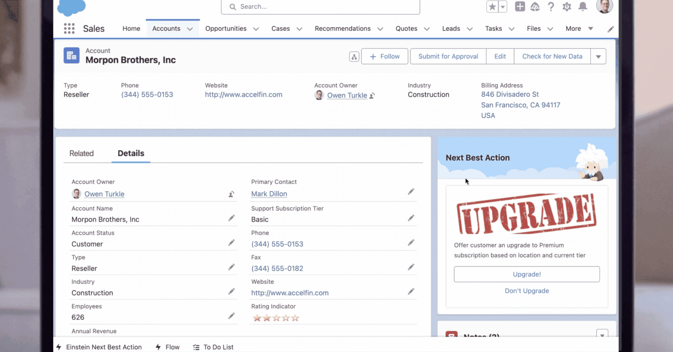Open the global actions plus icon
The image size is (673, 352).
point(520,7)
